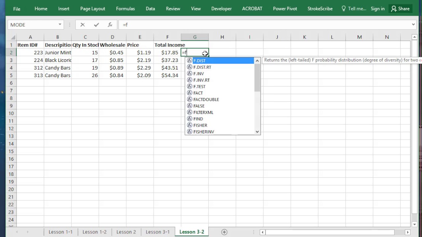Click cell containing Junior Mint

pyautogui.click(x=58, y=53)
